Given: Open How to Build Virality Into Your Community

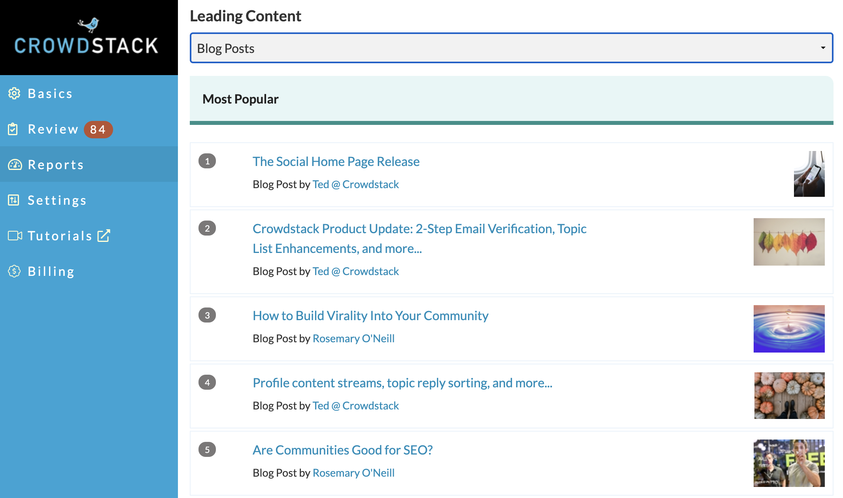Looking at the screenshot, I should click(x=370, y=315).
